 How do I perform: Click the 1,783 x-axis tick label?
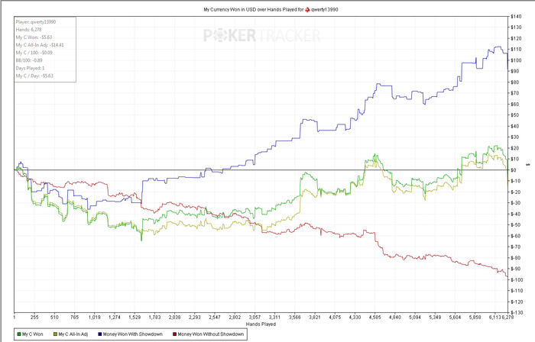[154, 317]
